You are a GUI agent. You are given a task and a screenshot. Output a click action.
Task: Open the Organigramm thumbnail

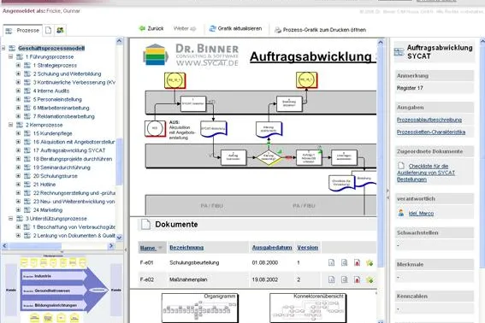click(x=200, y=308)
